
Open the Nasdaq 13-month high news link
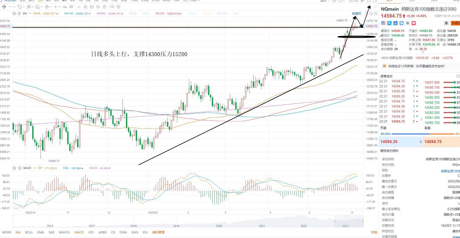tap(417, 66)
